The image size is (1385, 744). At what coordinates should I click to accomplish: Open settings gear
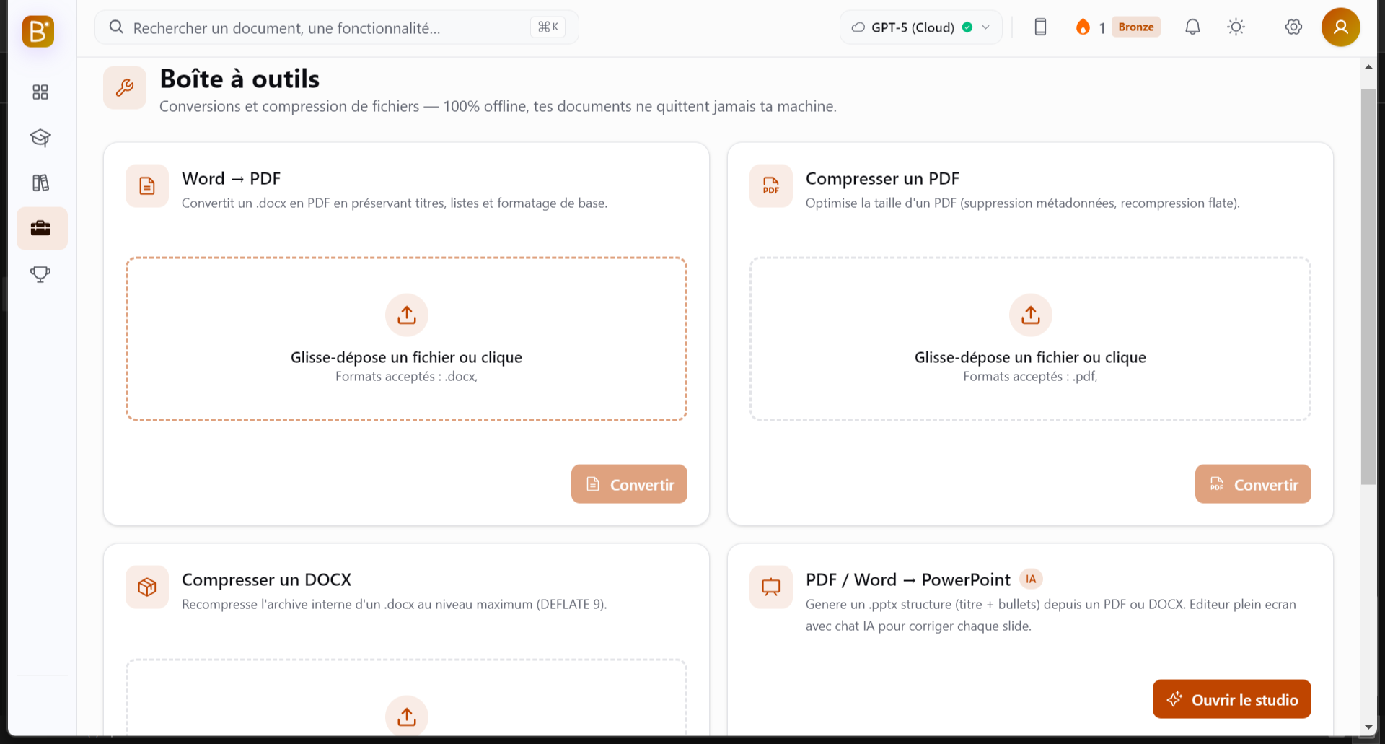(x=1293, y=27)
